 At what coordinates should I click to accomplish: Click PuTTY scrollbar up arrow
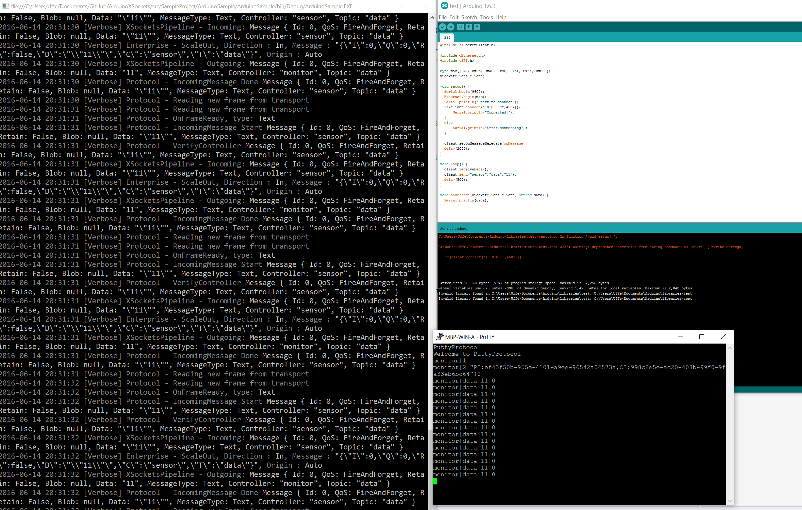[x=730, y=348]
